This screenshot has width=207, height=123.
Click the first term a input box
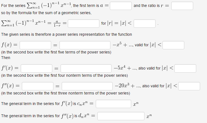point(121,6)
